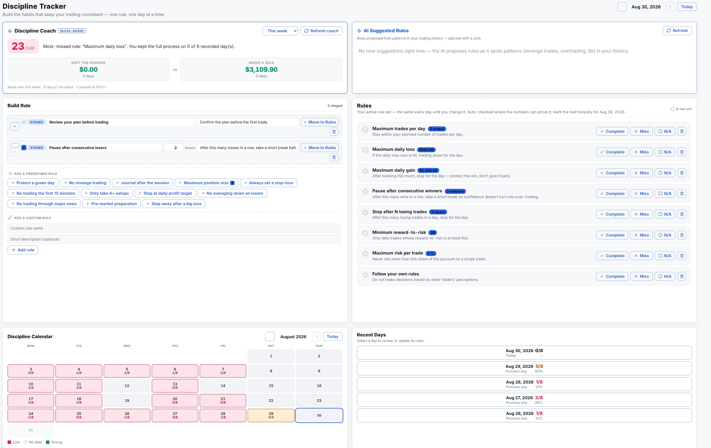Add predefined rule Always set a stop-loss

[268, 183]
